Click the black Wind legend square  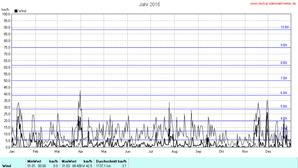16,11
